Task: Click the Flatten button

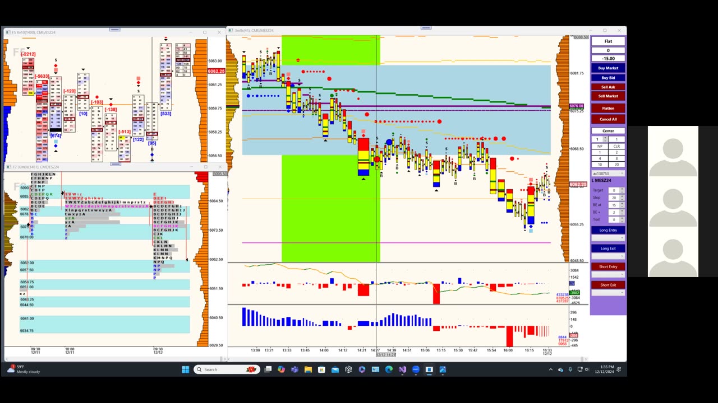Action: click(x=608, y=108)
